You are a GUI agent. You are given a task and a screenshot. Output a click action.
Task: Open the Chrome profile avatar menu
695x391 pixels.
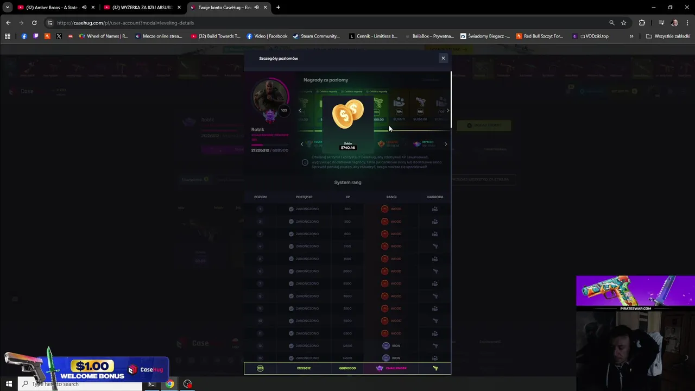click(674, 23)
